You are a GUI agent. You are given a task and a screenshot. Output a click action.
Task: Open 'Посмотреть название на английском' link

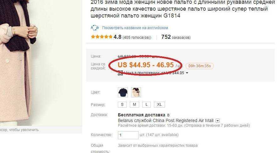135,28
